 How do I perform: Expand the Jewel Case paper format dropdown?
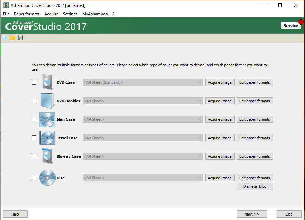(x=142, y=138)
